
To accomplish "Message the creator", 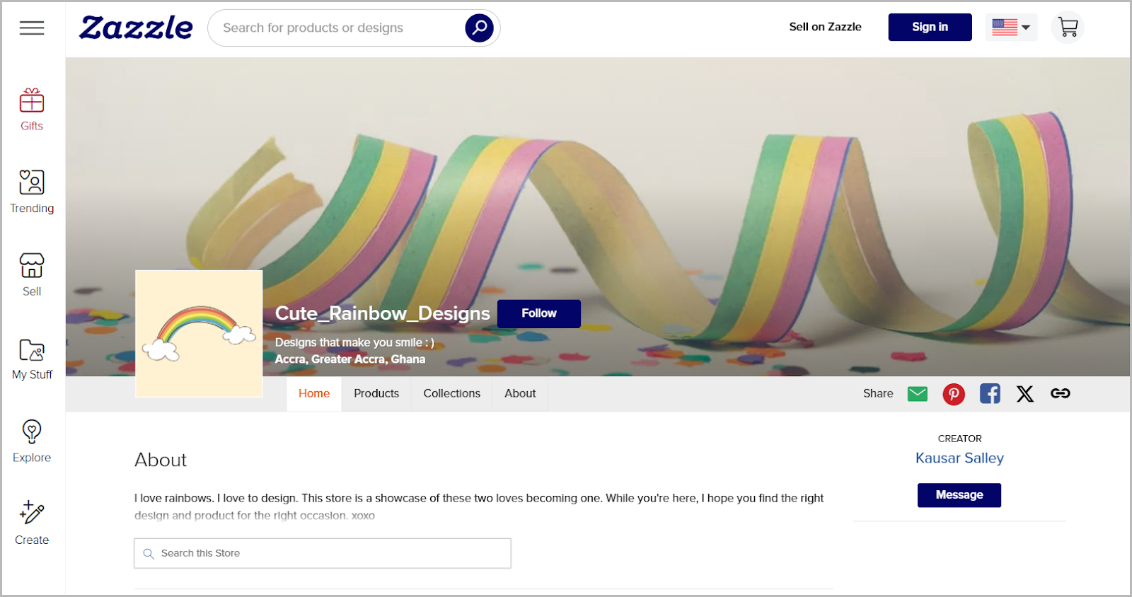I will pos(959,495).
